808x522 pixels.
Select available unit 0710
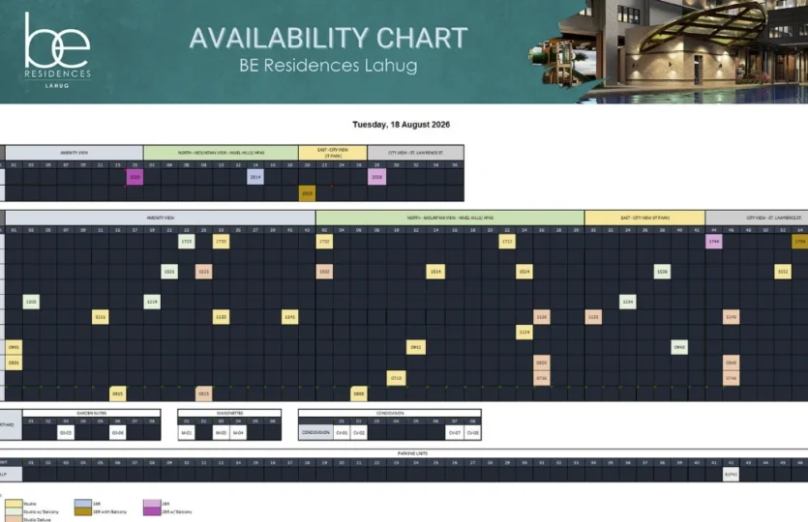click(x=397, y=378)
